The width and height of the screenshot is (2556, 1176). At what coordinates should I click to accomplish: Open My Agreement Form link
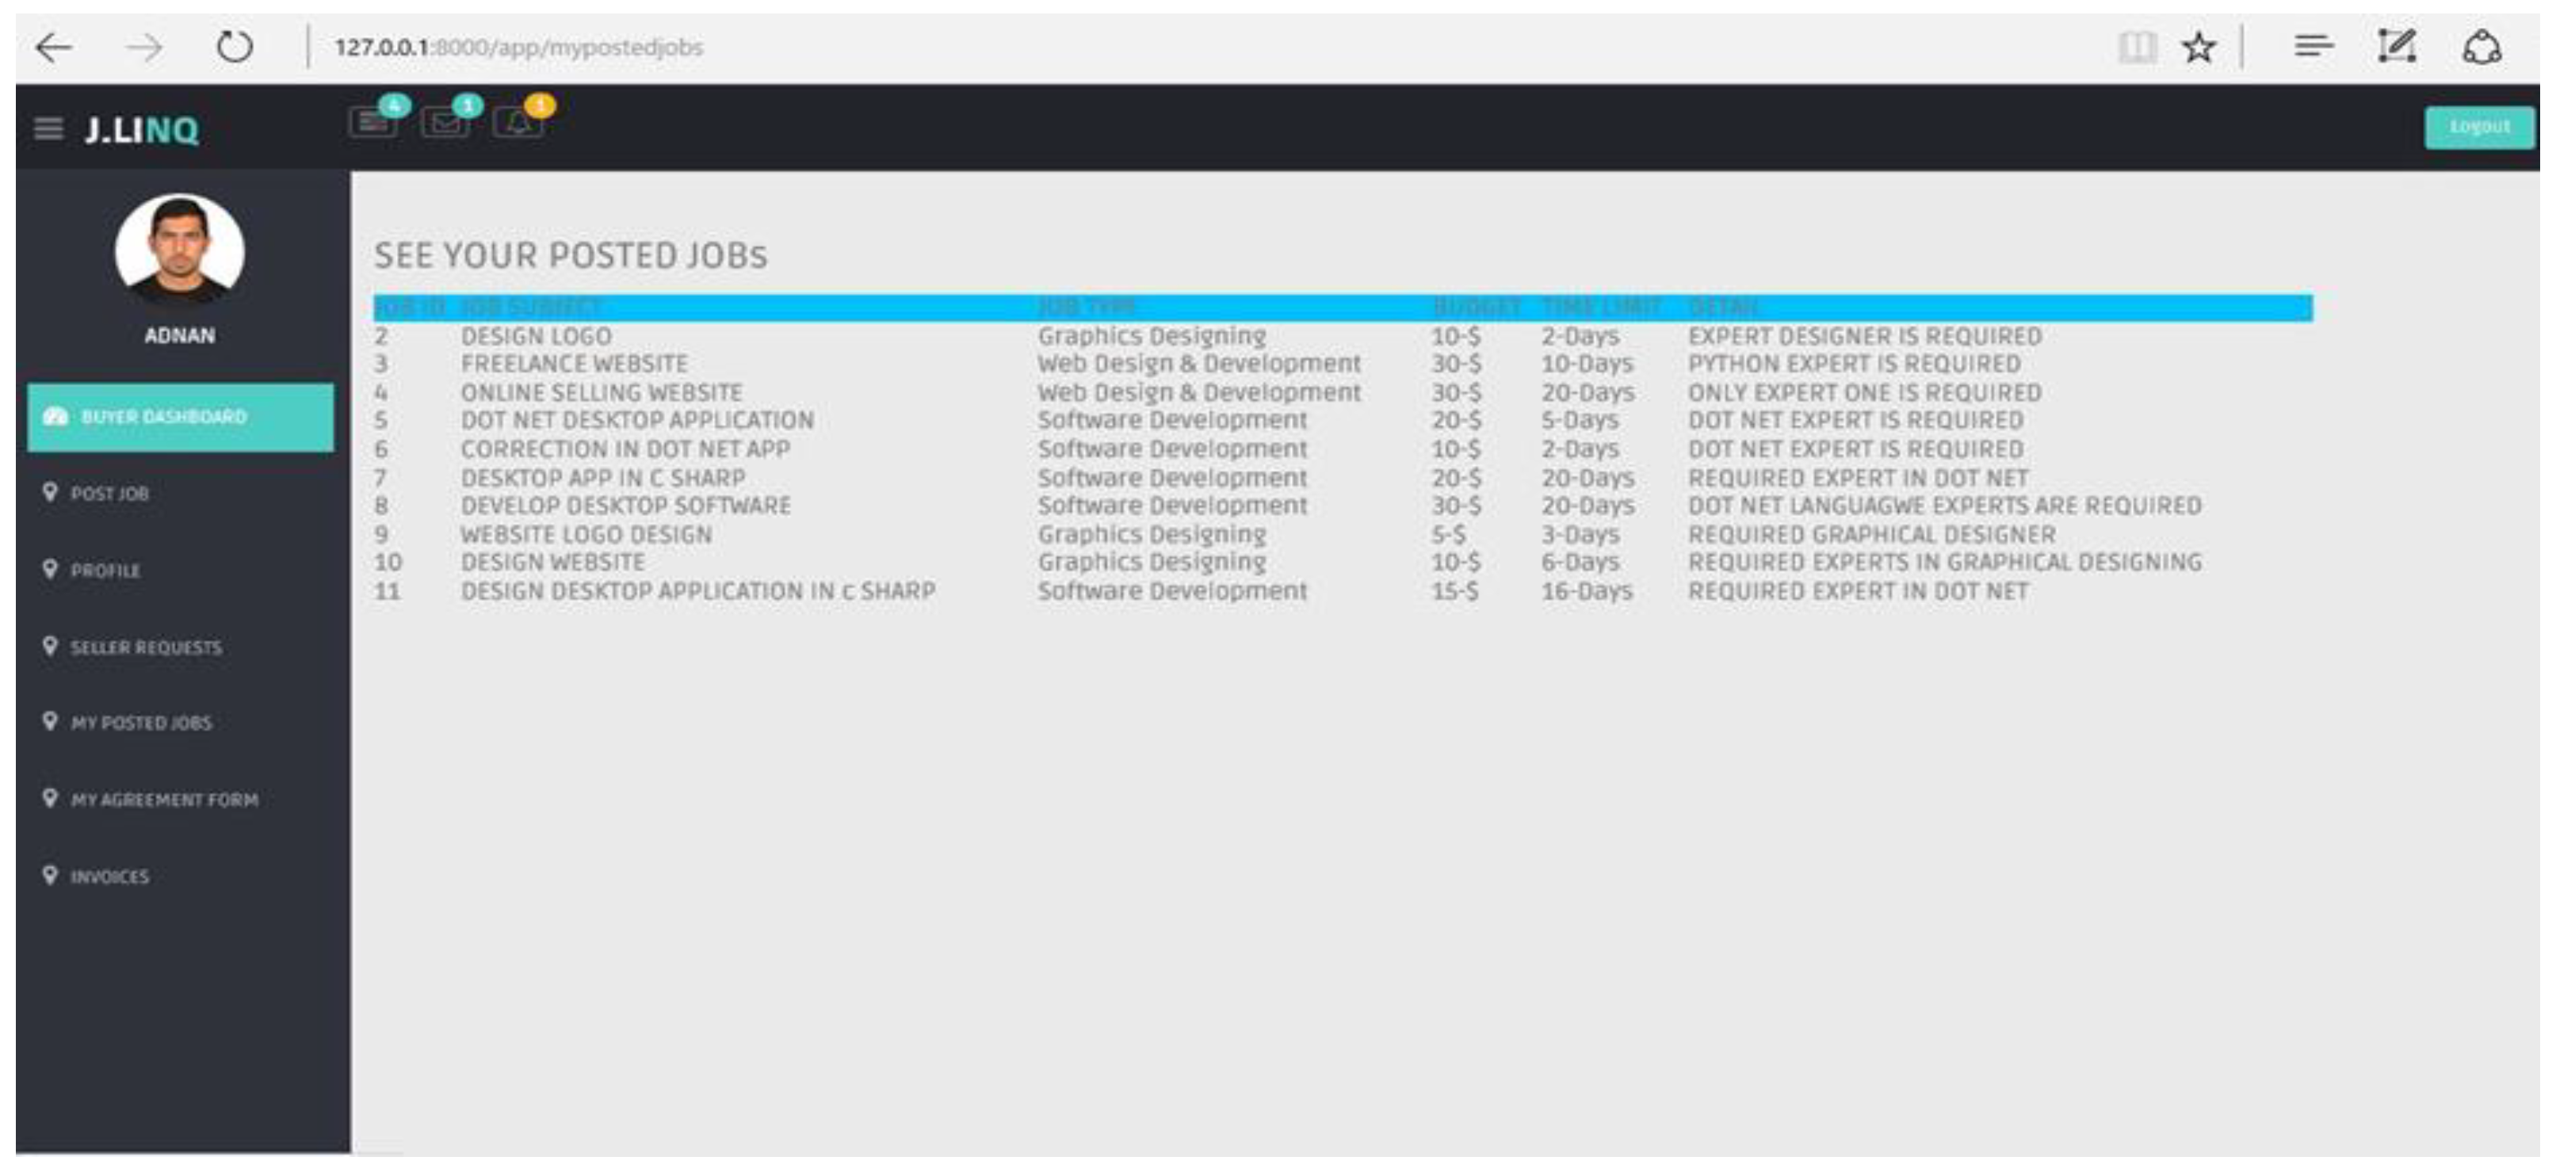click(164, 800)
